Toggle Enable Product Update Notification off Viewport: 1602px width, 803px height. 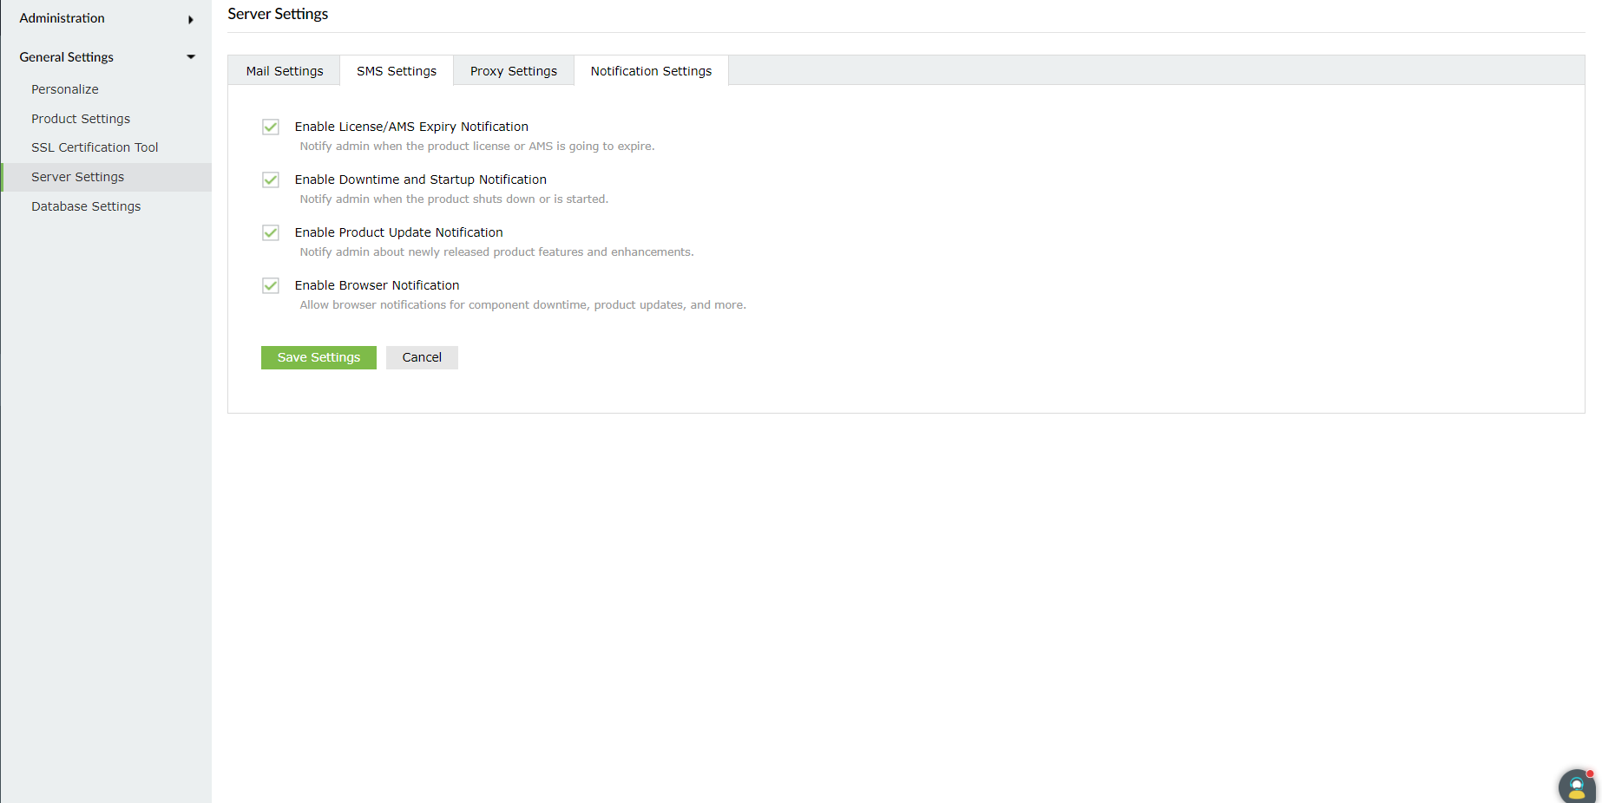pos(270,232)
